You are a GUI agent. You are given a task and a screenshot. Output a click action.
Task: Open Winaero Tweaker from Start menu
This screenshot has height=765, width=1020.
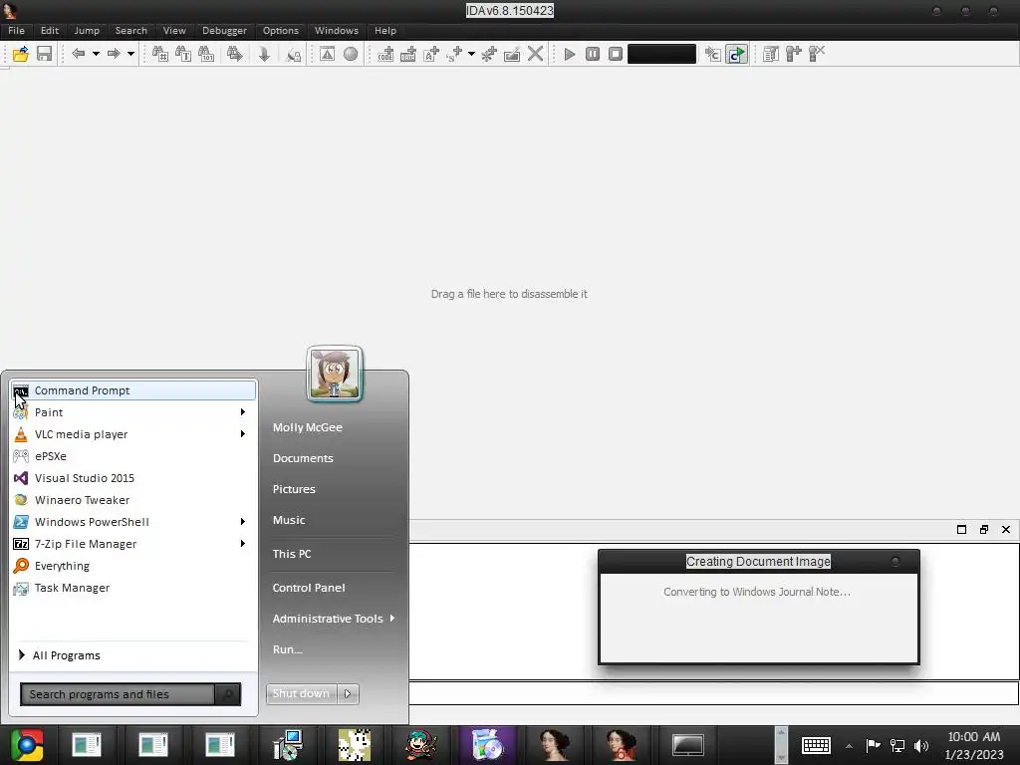(x=133, y=500)
